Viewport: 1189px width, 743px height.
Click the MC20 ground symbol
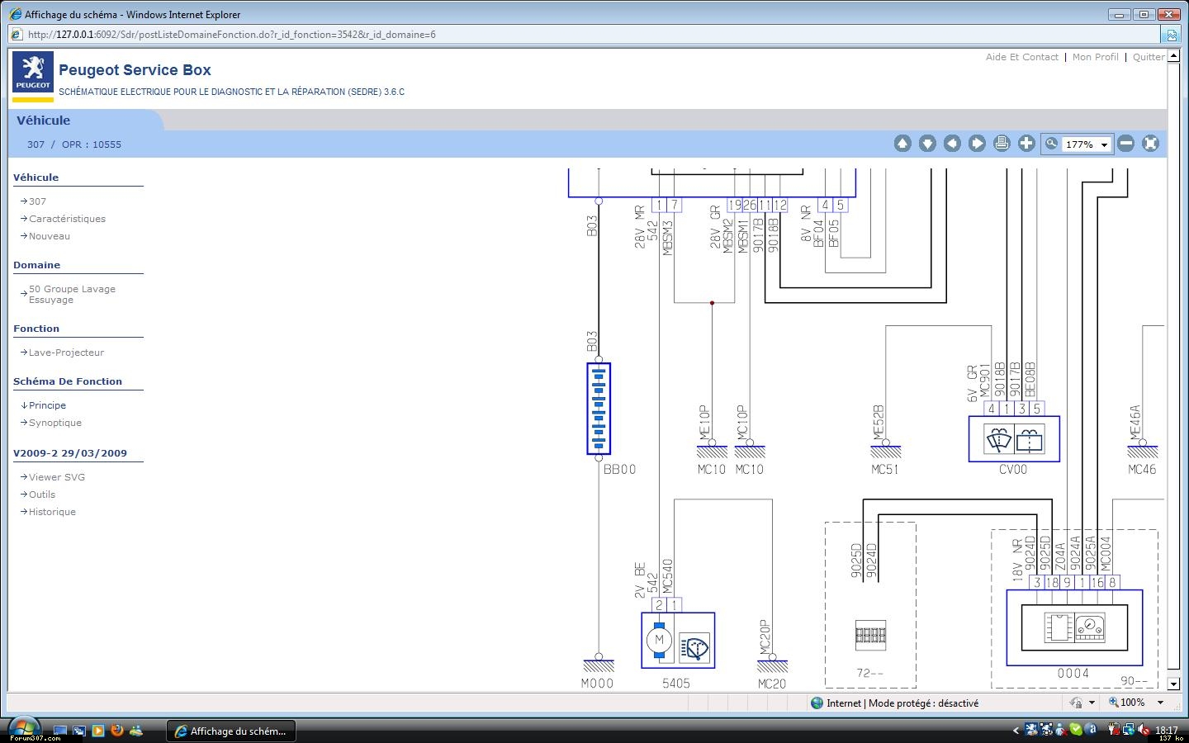772,665
